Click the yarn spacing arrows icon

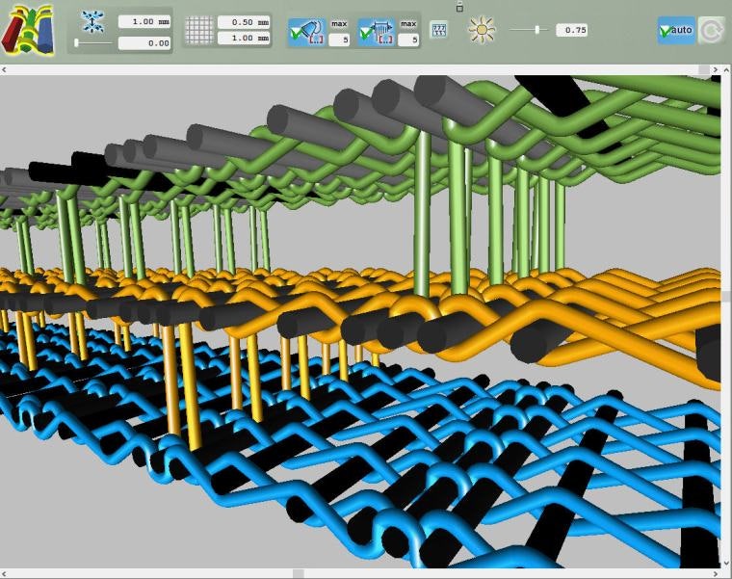[92, 20]
